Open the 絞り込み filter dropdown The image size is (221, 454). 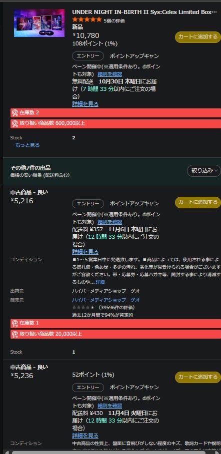(x=204, y=170)
